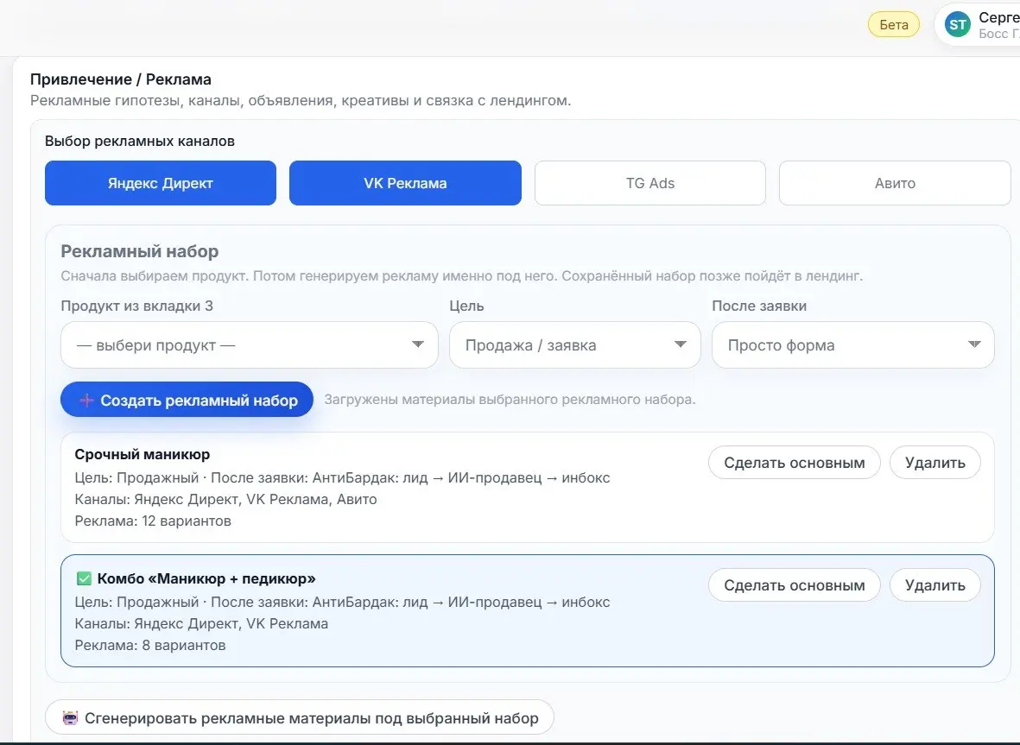Toggle the Яндекс Директ channel
Image resolution: width=1020 pixels, height=745 pixels.
click(x=161, y=183)
